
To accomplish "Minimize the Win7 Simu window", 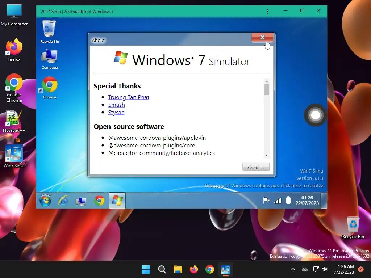I will (x=285, y=10).
